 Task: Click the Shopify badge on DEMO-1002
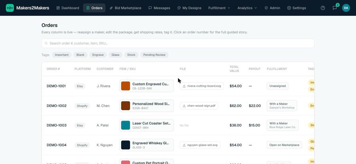pyautogui.click(x=82, y=106)
